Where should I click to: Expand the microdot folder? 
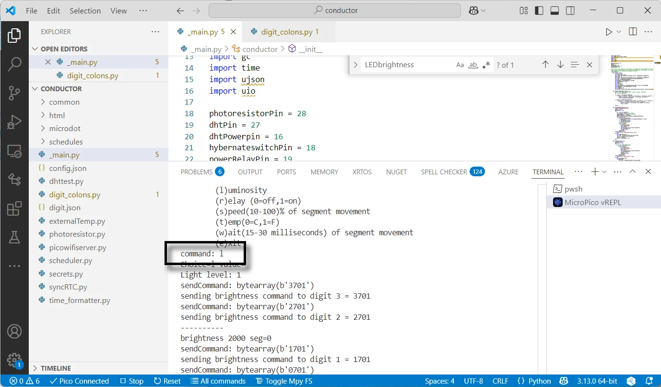pos(98,128)
